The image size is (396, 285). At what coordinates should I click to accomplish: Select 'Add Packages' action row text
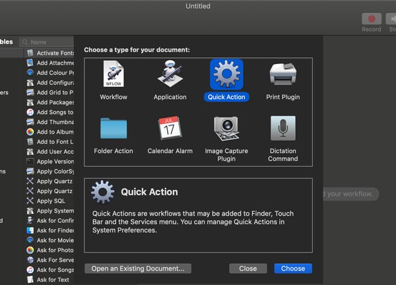tap(55, 102)
